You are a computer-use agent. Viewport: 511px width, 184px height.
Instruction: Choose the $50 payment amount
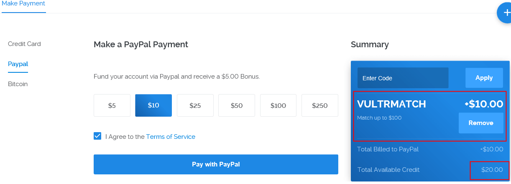tap(237, 105)
